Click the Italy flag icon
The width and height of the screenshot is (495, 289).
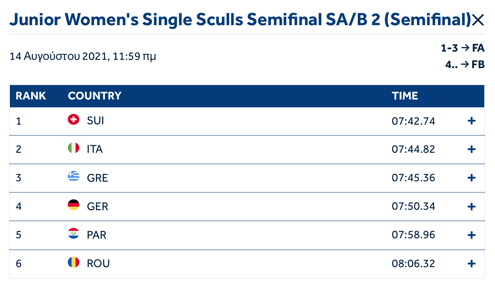[73, 148]
